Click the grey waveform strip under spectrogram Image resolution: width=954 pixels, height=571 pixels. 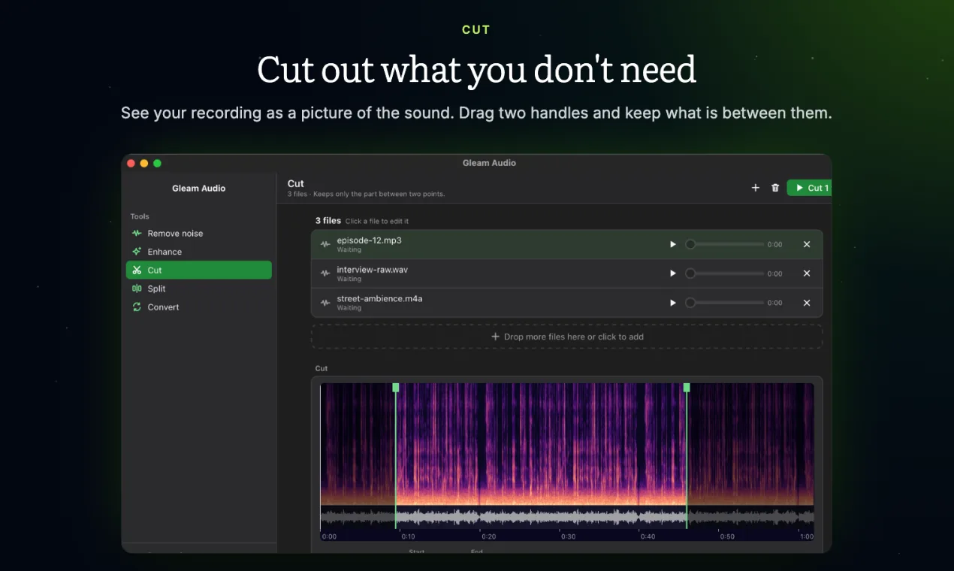pos(567,516)
